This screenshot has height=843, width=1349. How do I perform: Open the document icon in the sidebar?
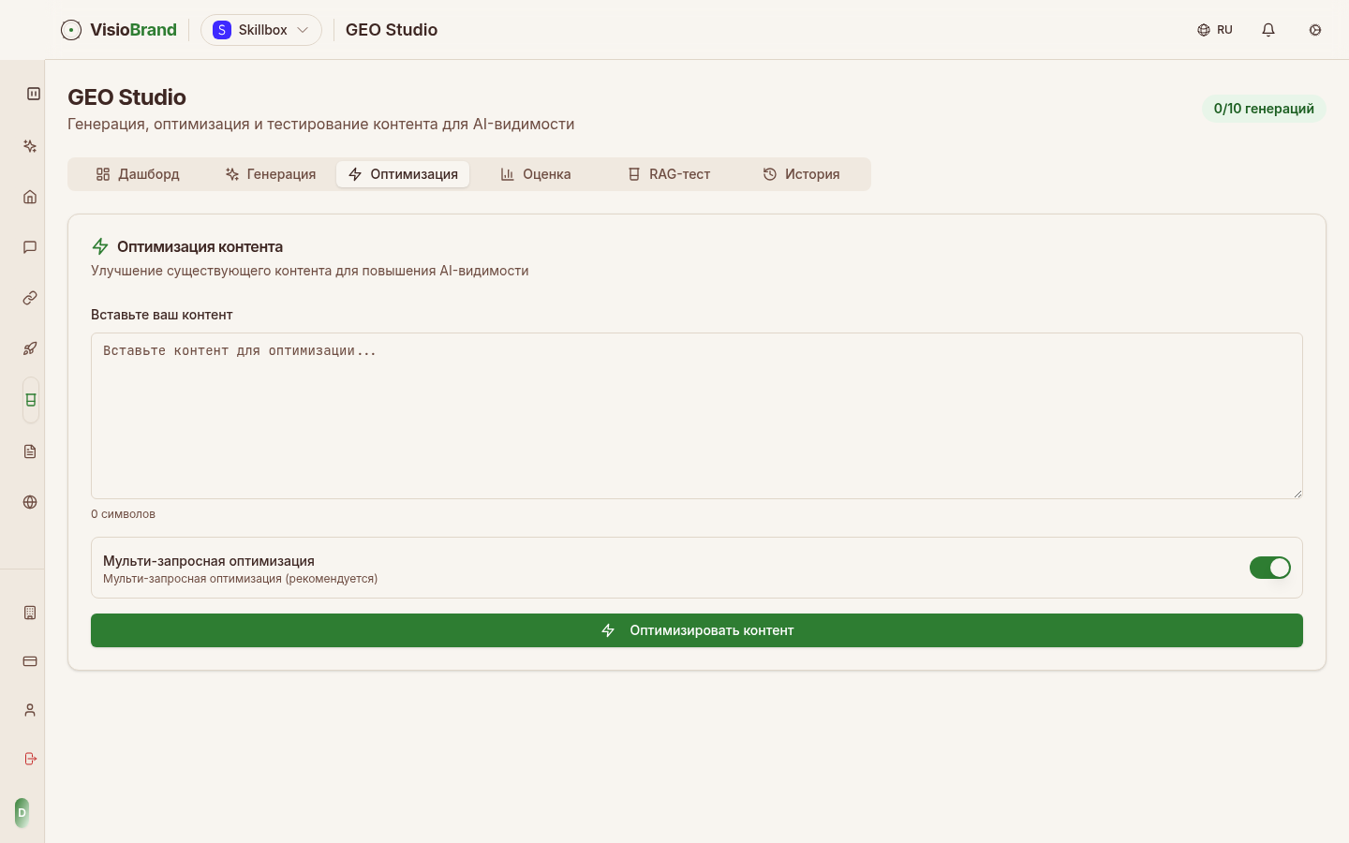[30, 451]
